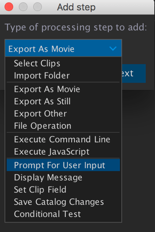Pick the Import Folder step type
The image size is (155, 232).
click(x=63, y=75)
